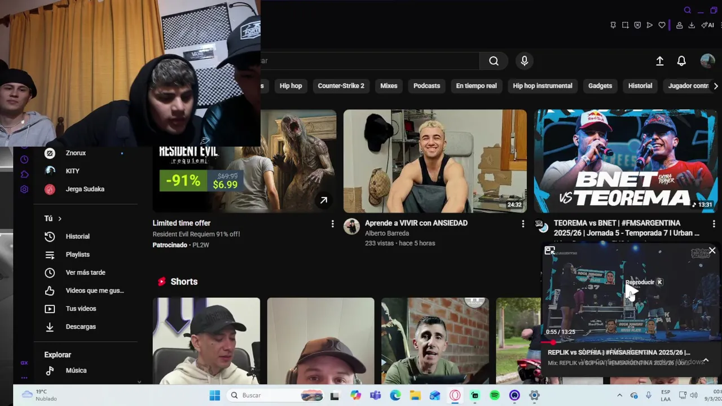Select the Hip hop instrumental chip

click(x=543, y=86)
